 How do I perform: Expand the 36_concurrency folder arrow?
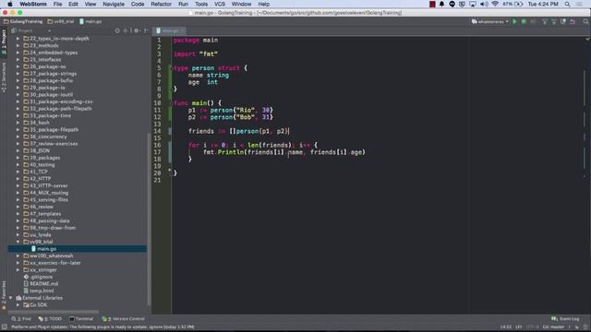(18, 136)
